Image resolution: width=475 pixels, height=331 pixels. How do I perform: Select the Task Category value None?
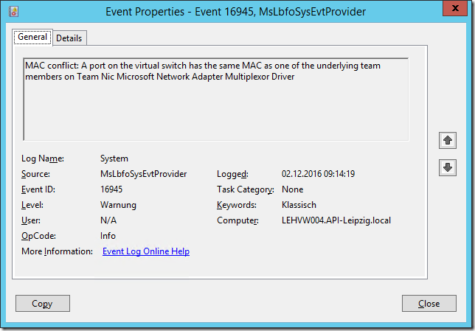coord(292,189)
